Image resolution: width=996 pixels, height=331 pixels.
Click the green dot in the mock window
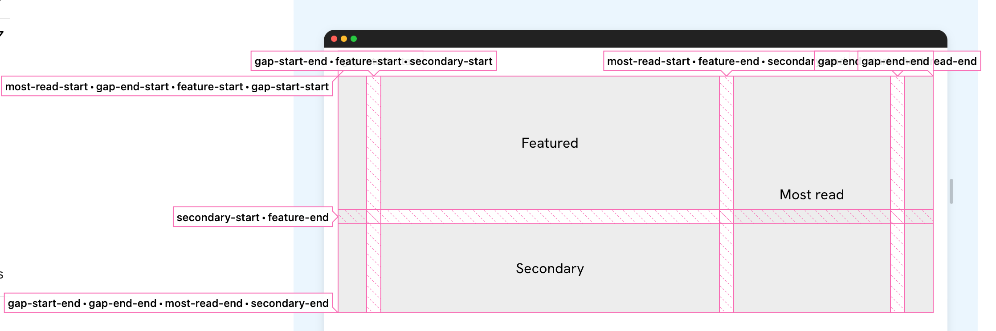click(x=354, y=39)
